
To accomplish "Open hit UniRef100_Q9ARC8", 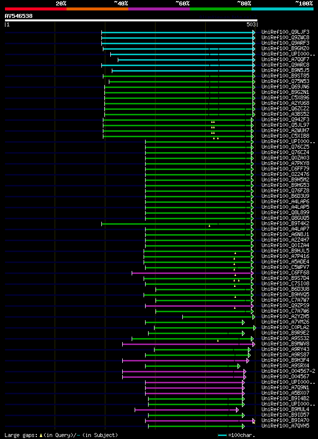I will [x=285, y=65].
